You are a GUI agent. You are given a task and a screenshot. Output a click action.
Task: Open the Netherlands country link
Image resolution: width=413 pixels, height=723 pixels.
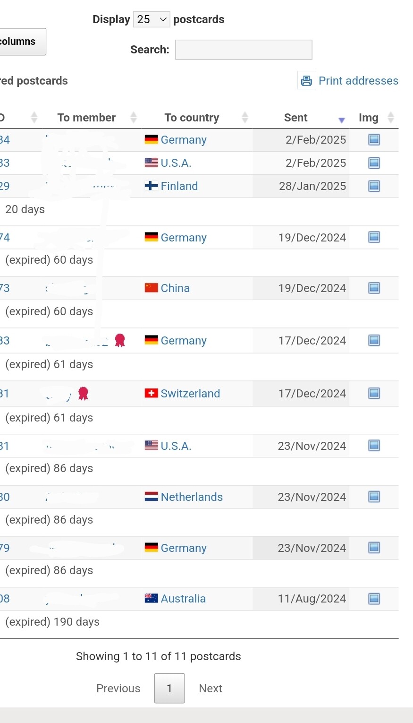point(192,497)
